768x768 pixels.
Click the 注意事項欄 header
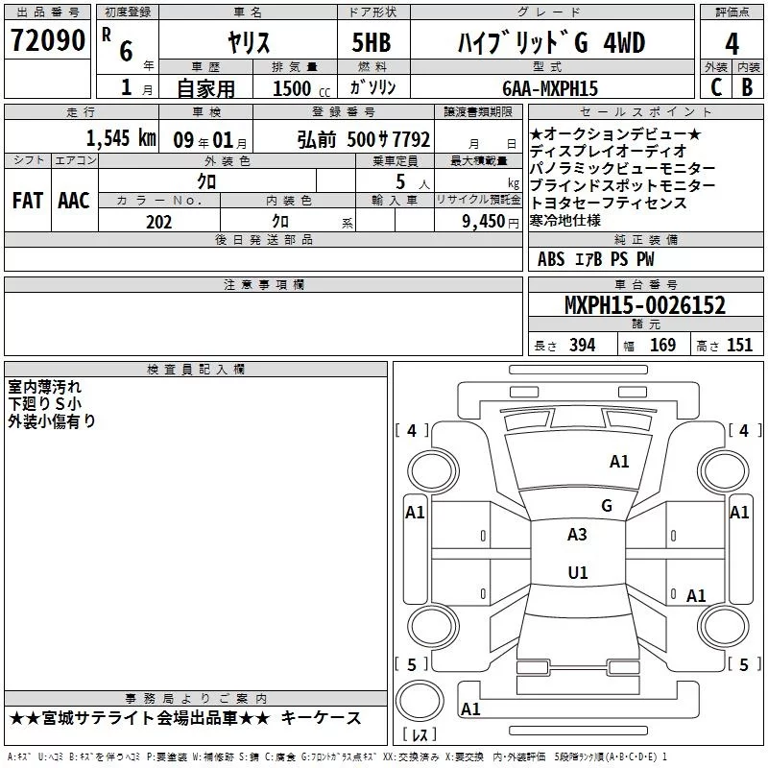point(263,284)
